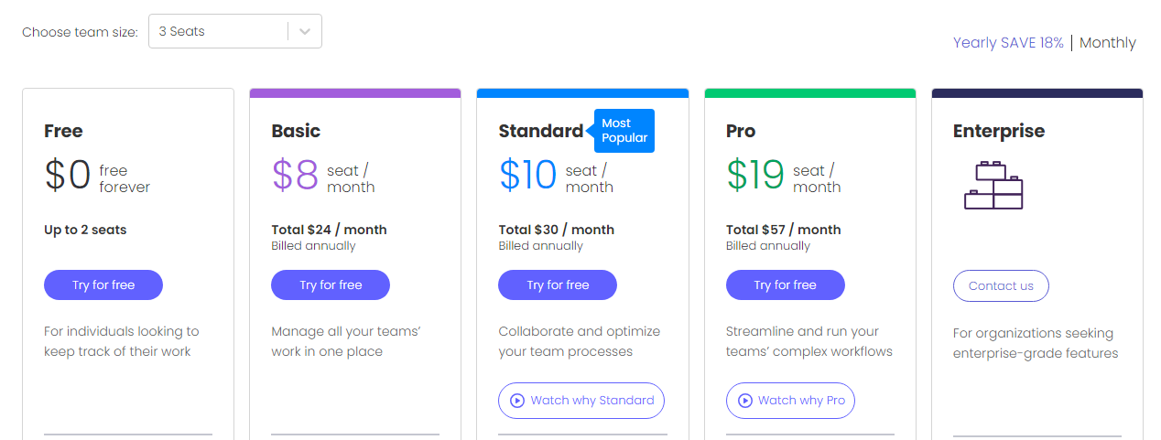Click play icon in Watch why Standard
Screen dimensions: 1161x440
[517, 401]
